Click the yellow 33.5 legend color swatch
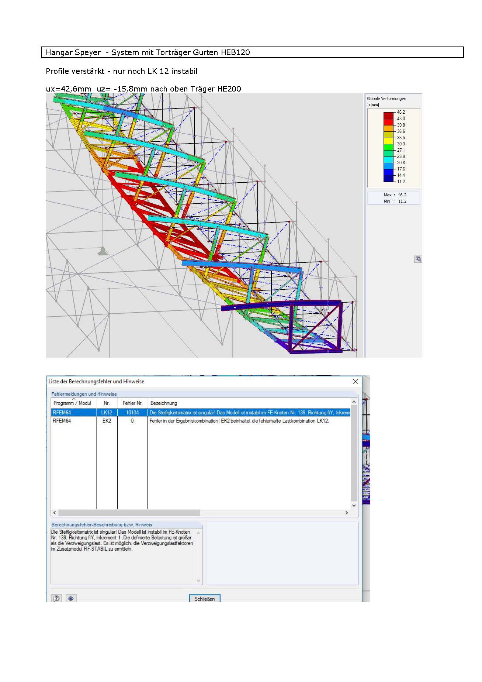The width and height of the screenshot is (482, 682). 389,141
